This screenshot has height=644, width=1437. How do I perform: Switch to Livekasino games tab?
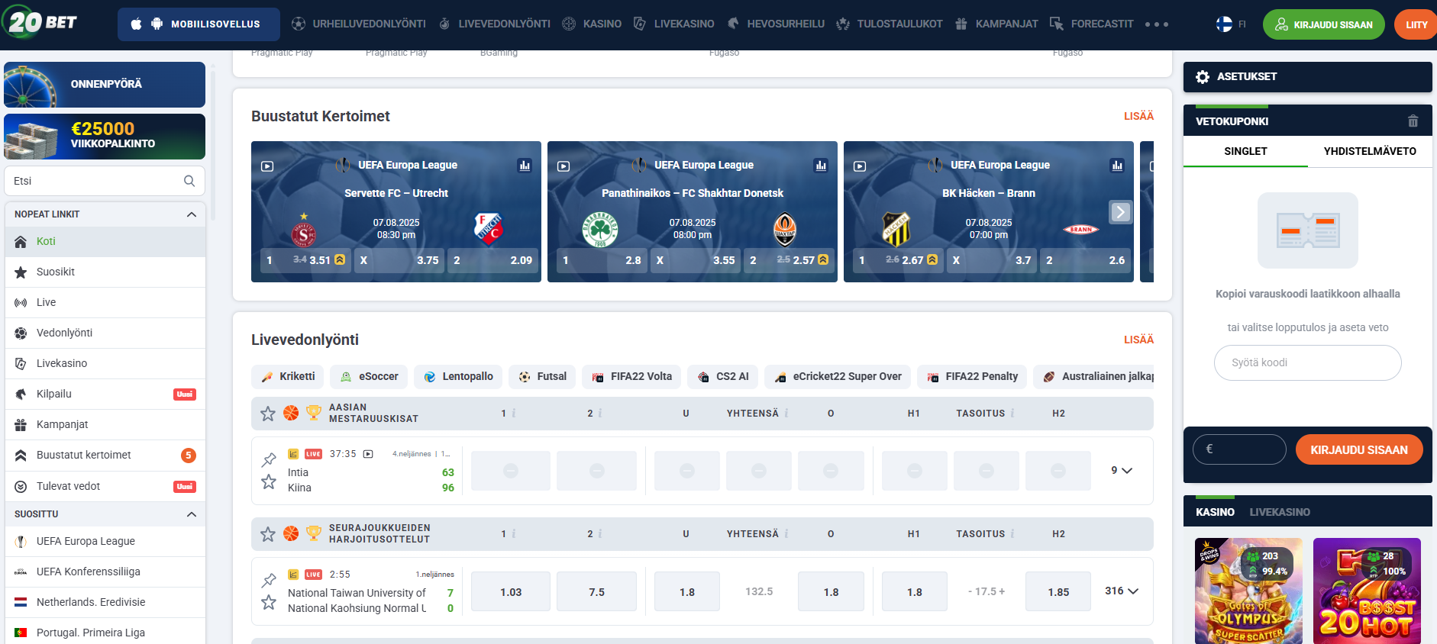(1280, 512)
